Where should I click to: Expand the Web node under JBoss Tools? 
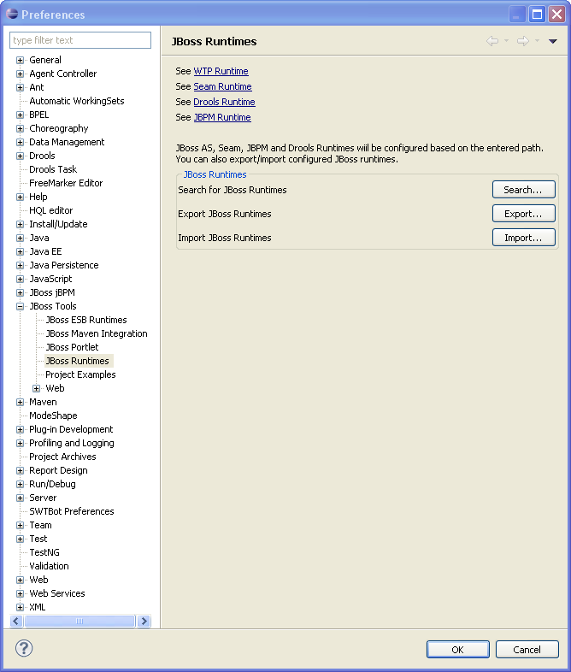point(37,388)
